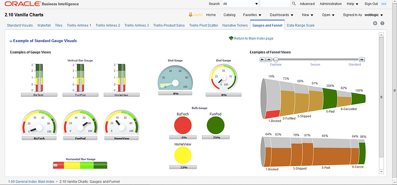
Task: Open the dashboard help question mark icon
Action: (382, 23)
